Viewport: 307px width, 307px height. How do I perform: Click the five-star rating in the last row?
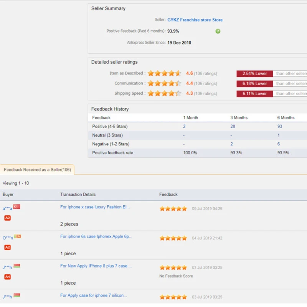click(x=173, y=297)
